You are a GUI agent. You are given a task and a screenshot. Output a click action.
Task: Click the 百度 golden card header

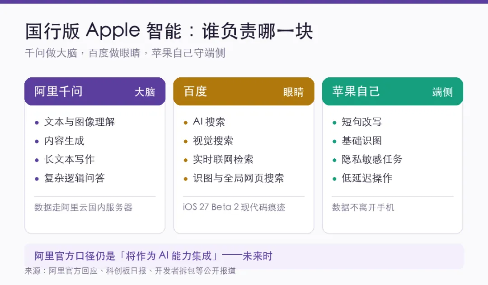click(x=244, y=91)
